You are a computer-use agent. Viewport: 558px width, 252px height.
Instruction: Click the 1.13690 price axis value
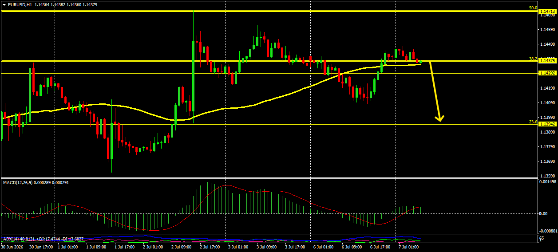pyautogui.click(x=547, y=161)
